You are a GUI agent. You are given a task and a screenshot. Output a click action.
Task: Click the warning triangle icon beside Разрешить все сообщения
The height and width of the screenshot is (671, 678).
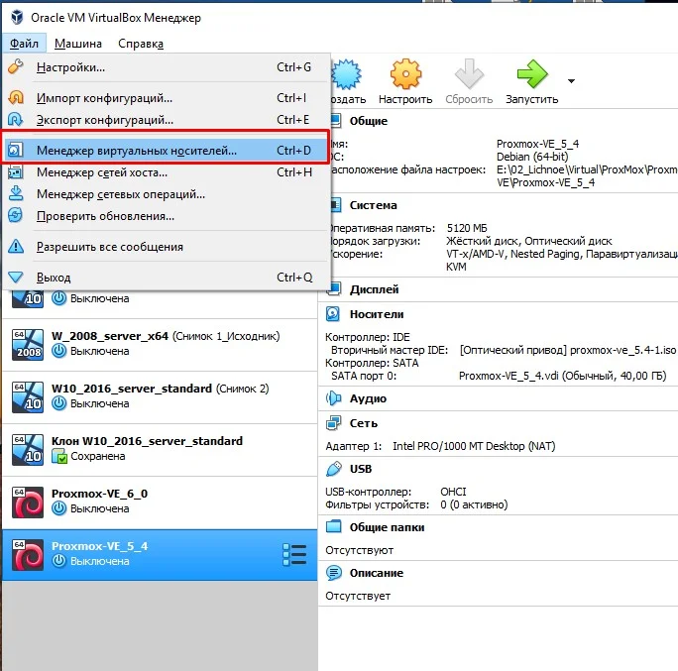16,247
